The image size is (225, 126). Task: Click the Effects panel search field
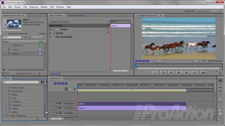[21, 82]
